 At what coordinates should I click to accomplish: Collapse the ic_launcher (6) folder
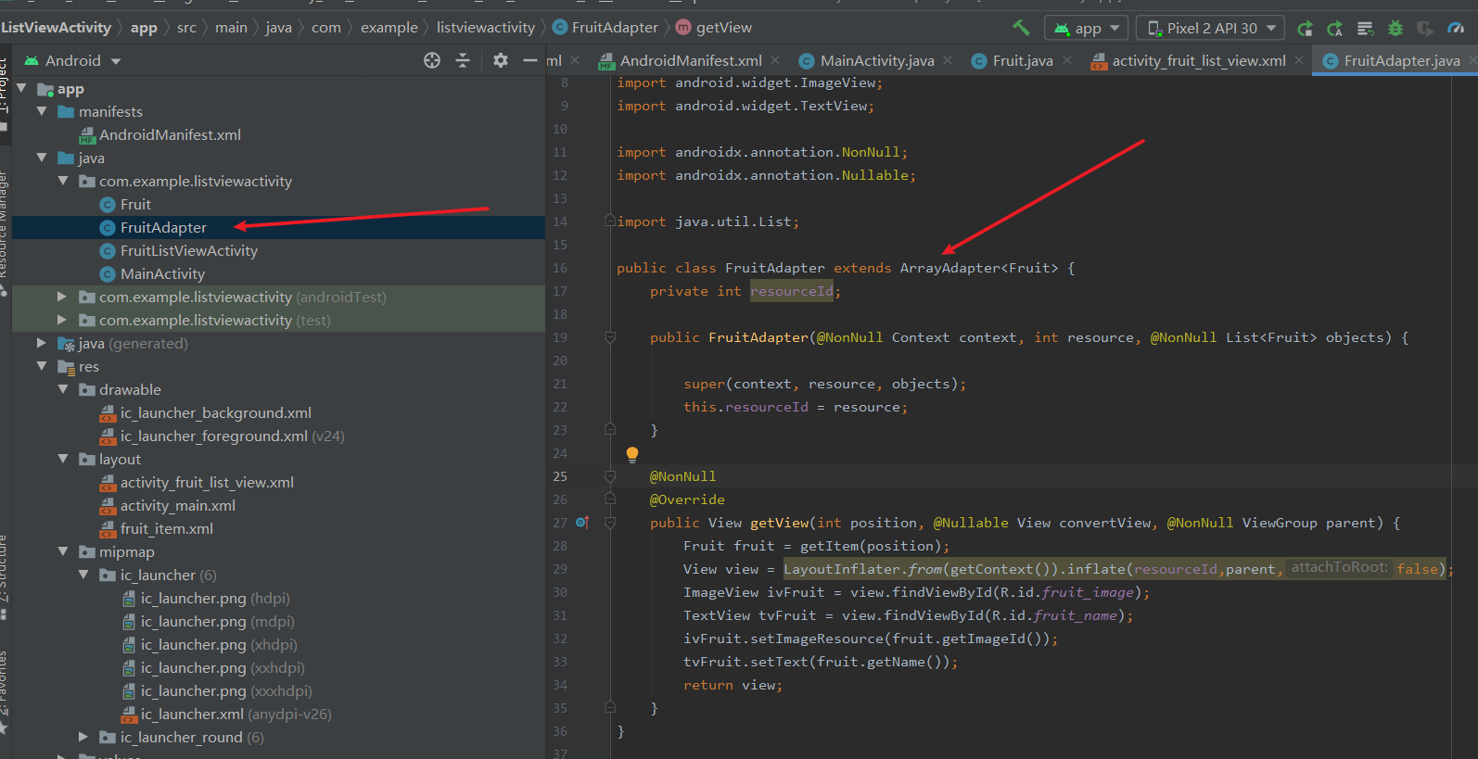83,575
